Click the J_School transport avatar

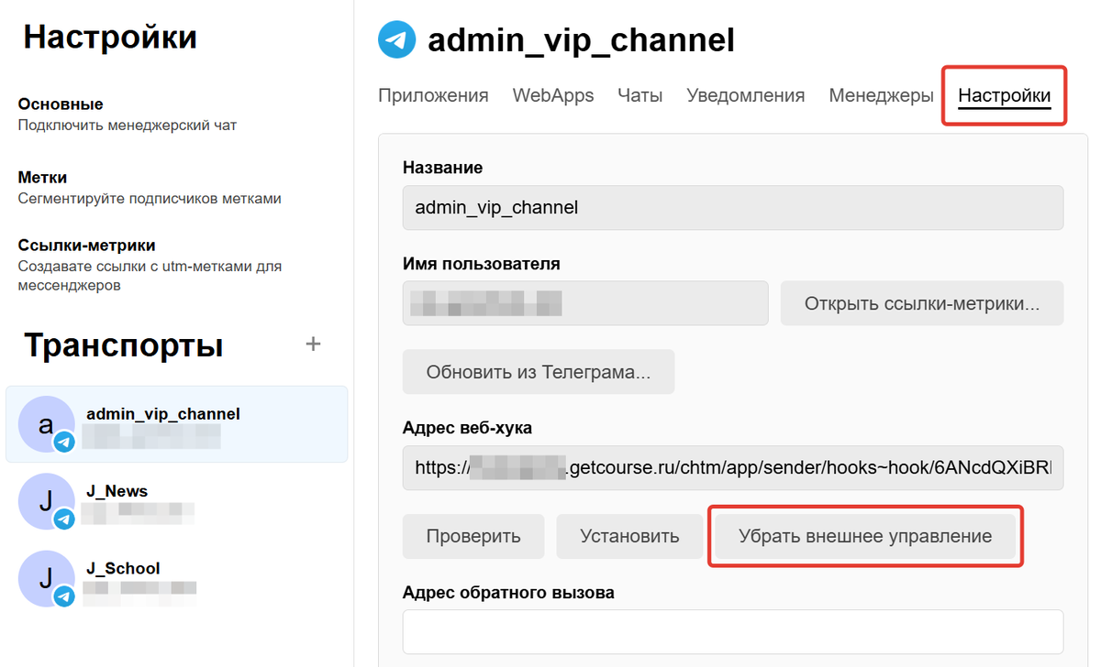47,578
